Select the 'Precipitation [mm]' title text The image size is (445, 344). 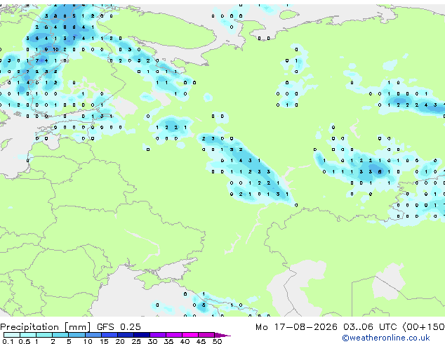point(46,327)
